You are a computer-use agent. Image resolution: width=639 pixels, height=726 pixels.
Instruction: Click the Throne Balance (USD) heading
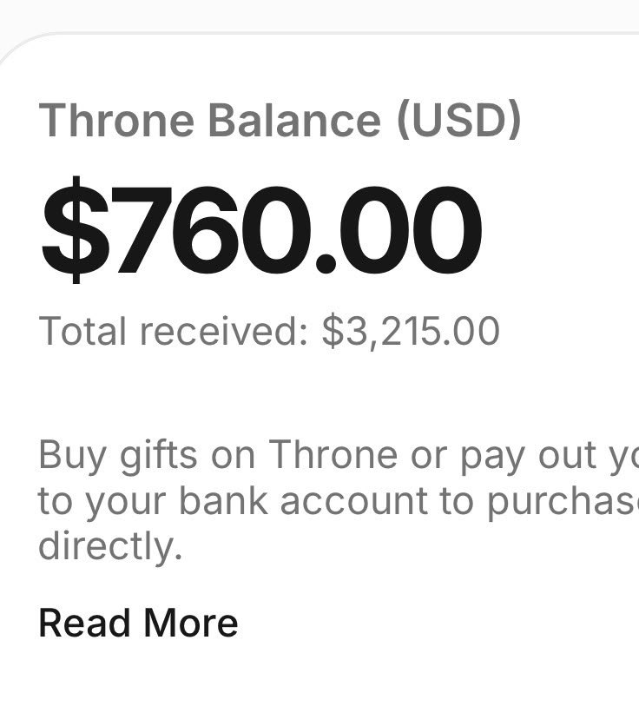[280, 120]
